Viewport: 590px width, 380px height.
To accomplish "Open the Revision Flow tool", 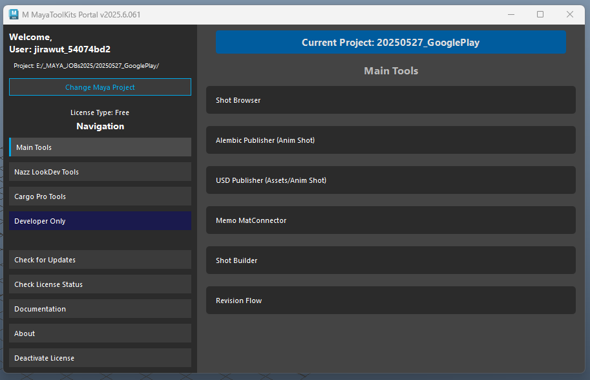I will point(390,300).
